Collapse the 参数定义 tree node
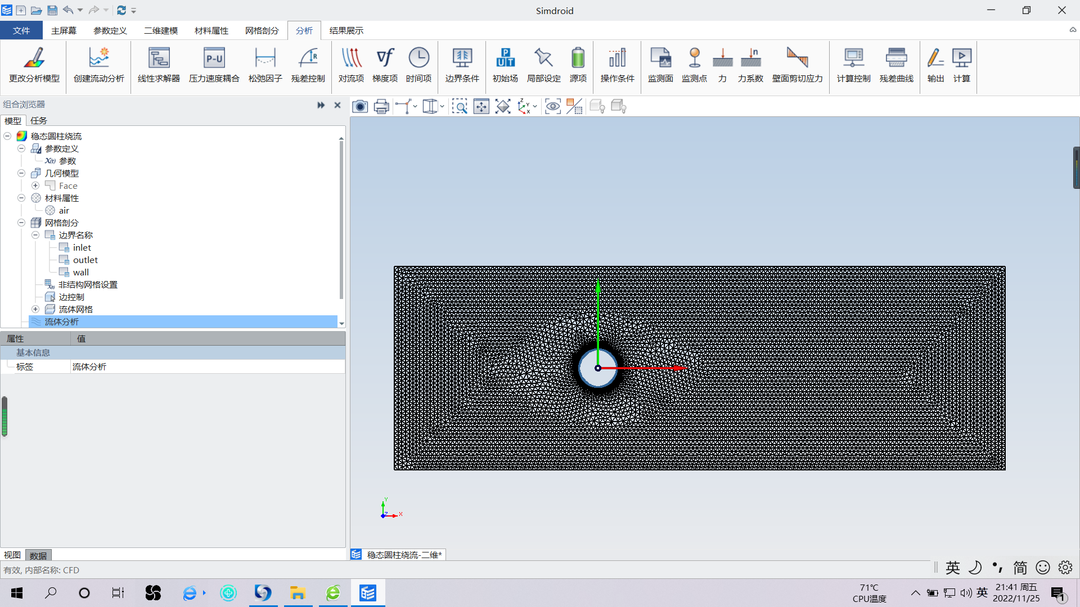Viewport: 1080px width, 607px height. 21,148
